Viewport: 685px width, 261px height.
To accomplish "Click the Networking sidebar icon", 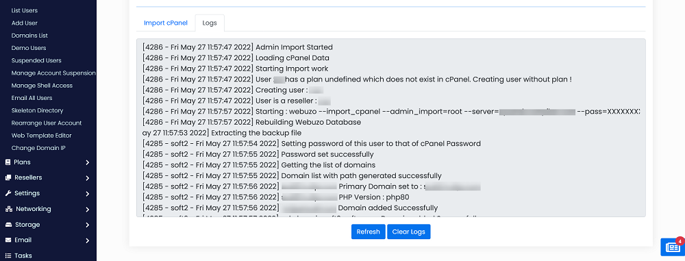I will pyautogui.click(x=8, y=209).
